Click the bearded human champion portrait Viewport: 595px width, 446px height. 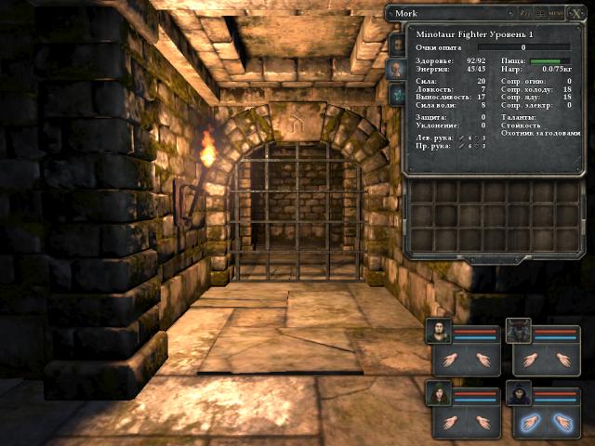pos(439,330)
